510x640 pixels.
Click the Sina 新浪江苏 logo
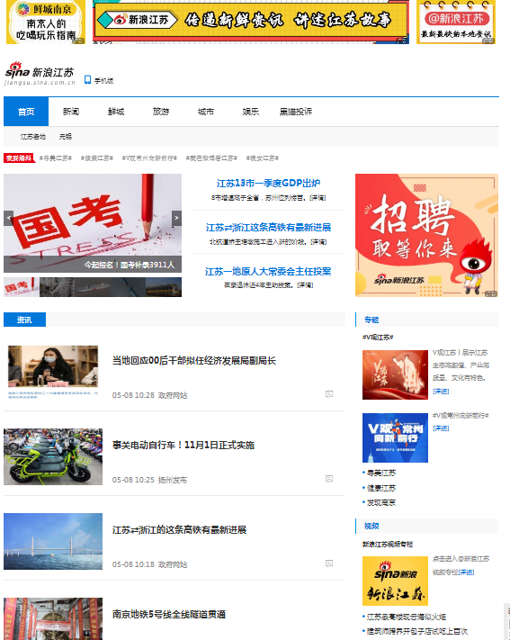pyautogui.click(x=40, y=73)
